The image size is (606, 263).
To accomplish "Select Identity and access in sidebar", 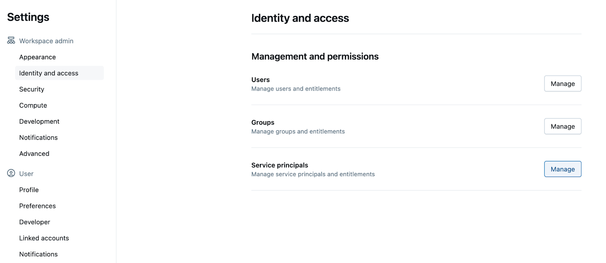I will click(x=49, y=73).
